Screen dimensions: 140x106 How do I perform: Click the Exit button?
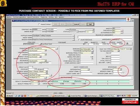pos(90,24)
